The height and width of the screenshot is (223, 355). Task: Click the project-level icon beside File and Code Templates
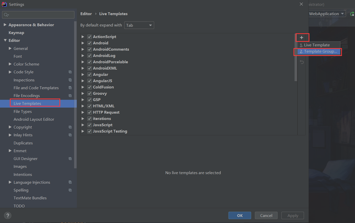pyautogui.click(x=70, y=88)
